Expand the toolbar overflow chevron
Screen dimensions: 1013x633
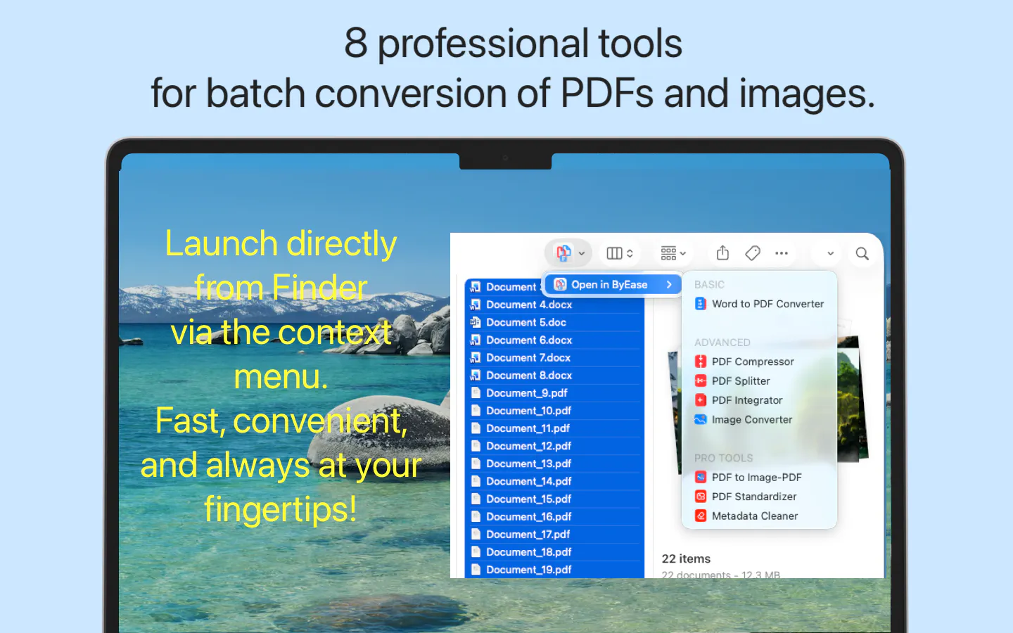[x=830, y=253]
